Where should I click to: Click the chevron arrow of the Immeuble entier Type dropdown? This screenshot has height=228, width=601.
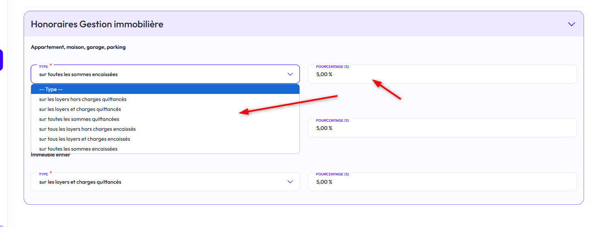290,182
